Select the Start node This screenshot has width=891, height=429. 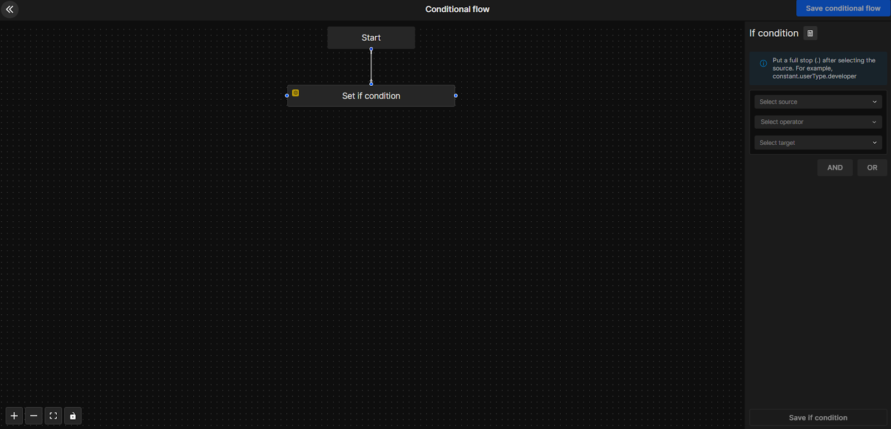tap(371, 38)
